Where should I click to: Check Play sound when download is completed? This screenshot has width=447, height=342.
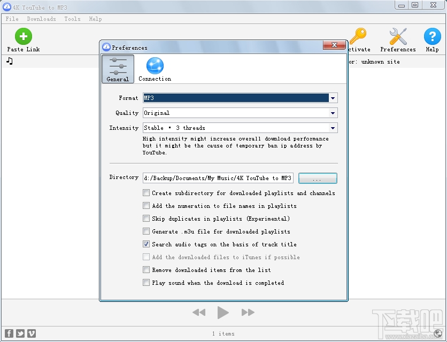[x=146, y=283]
